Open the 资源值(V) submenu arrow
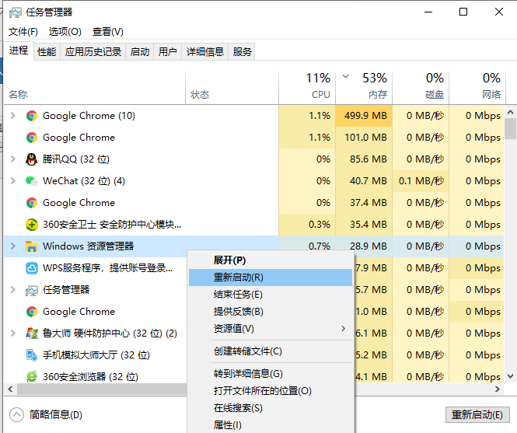The width and height of the screenshot is (517, 433). coord(343,329)
